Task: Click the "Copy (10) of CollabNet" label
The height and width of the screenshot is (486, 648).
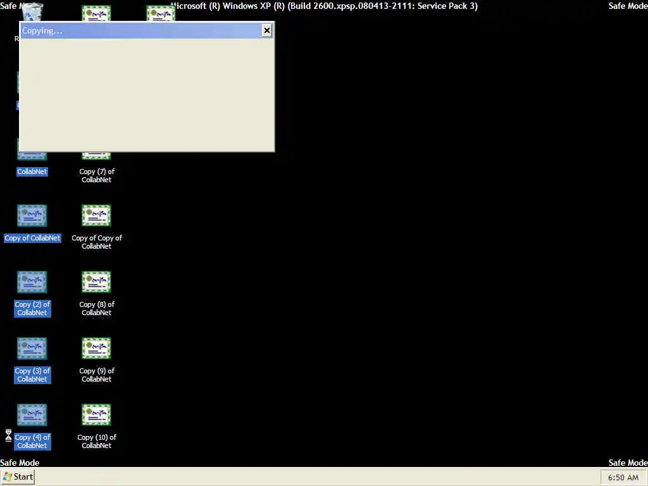Action: [x=97, y=441]
